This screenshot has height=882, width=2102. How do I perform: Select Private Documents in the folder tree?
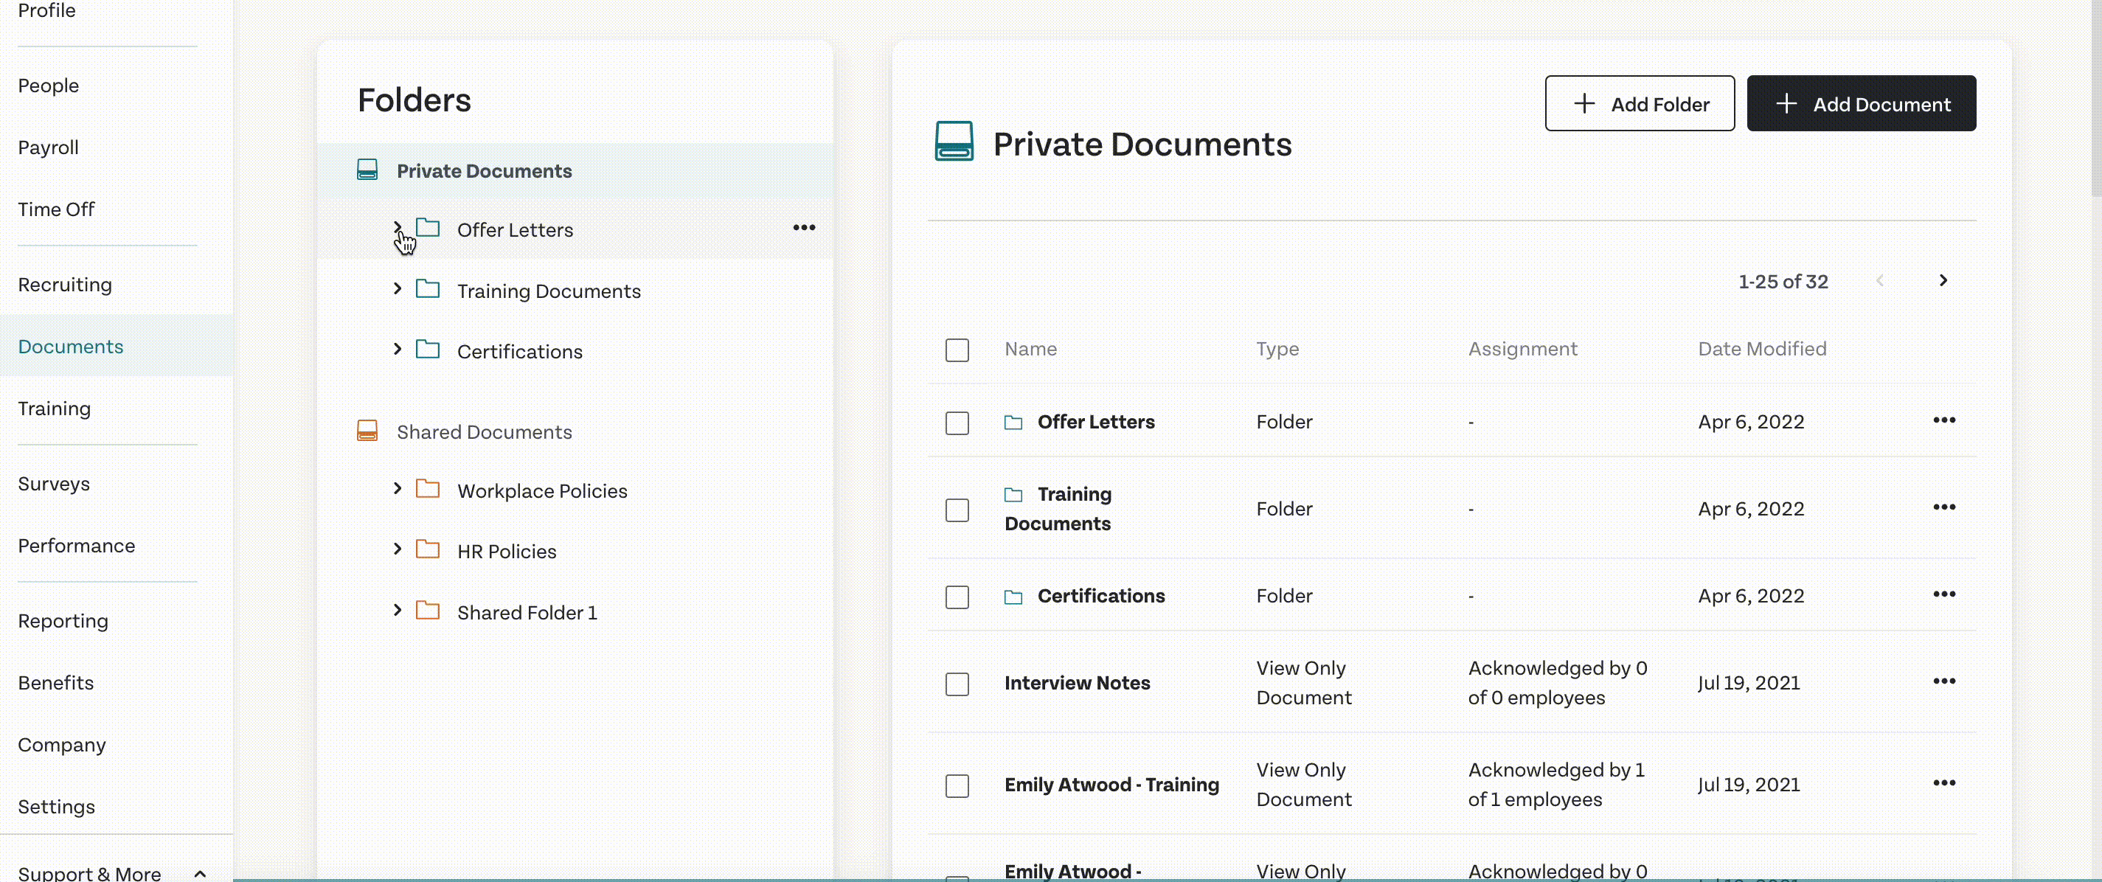coord(484,170)
